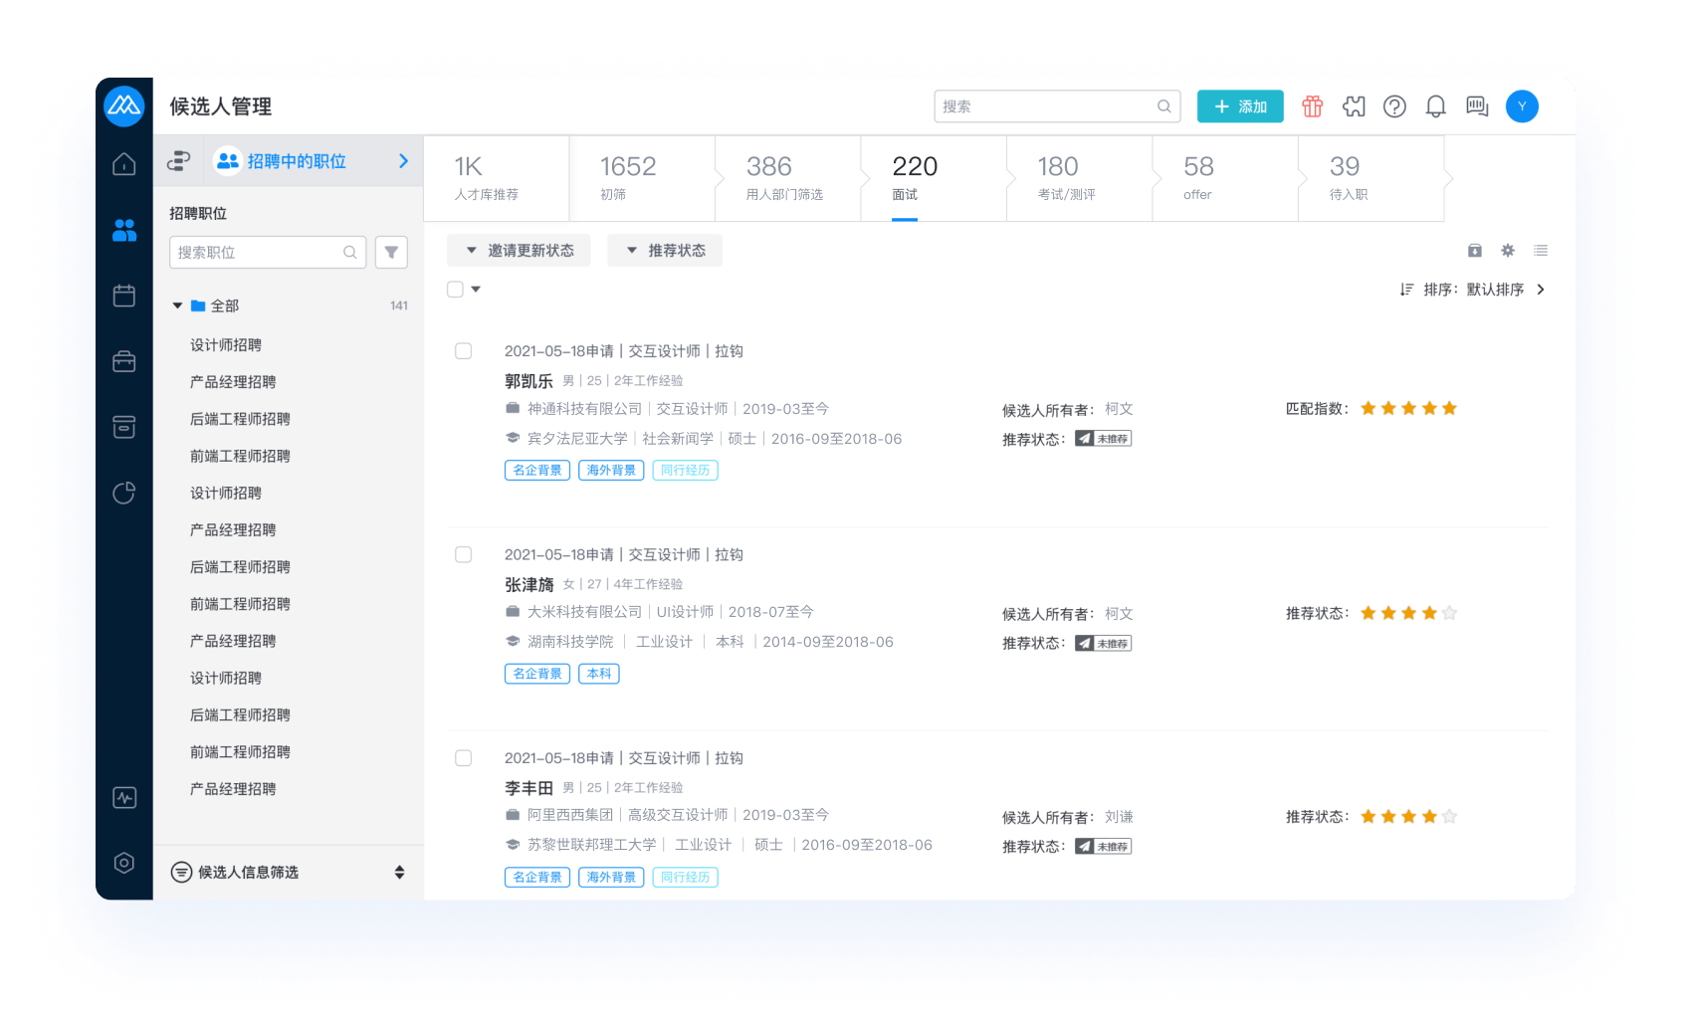Check the box for candidate 郭凯乐
The width and height of the screenshot is (1686, 1009).
(464, 351)
